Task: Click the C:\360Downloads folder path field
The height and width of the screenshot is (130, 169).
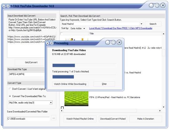Action: 28,119
